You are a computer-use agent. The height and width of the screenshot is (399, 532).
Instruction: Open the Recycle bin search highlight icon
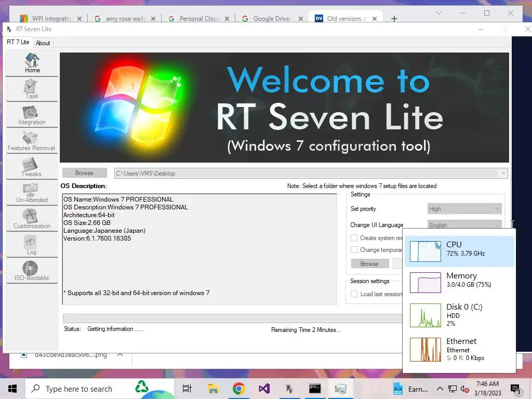[x=142, y=387]
